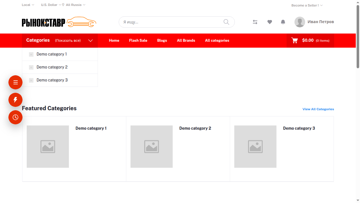Viewport: 360px width, 203px height.
Task: Click the red lightning bolt floating button
Action: [x=15, y=100]
